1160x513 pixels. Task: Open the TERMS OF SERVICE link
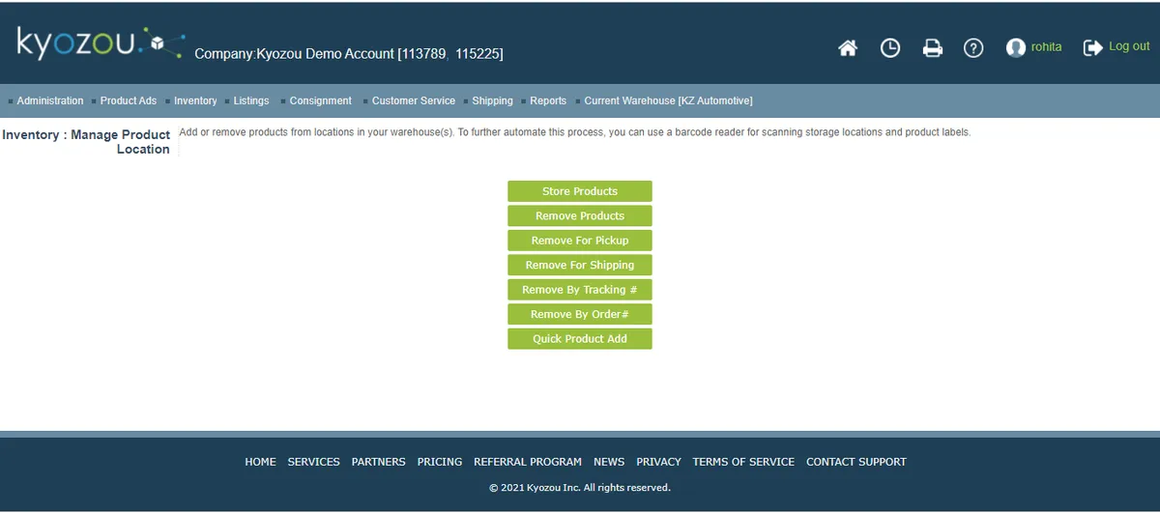743,462
